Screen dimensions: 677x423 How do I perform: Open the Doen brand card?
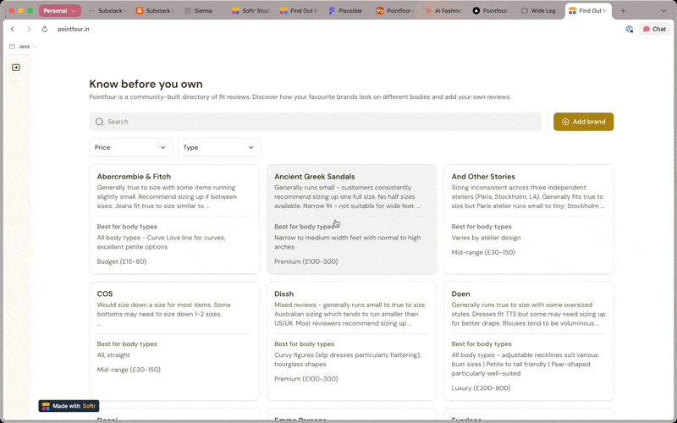[x=528, y=341]
